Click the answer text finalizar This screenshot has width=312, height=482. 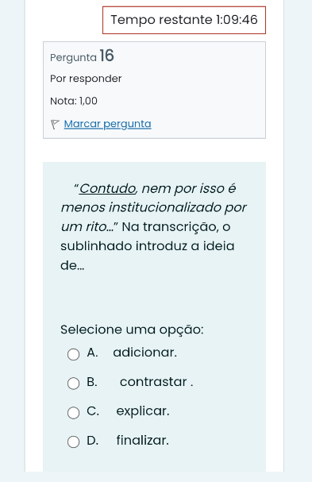(x=143, y=440)
